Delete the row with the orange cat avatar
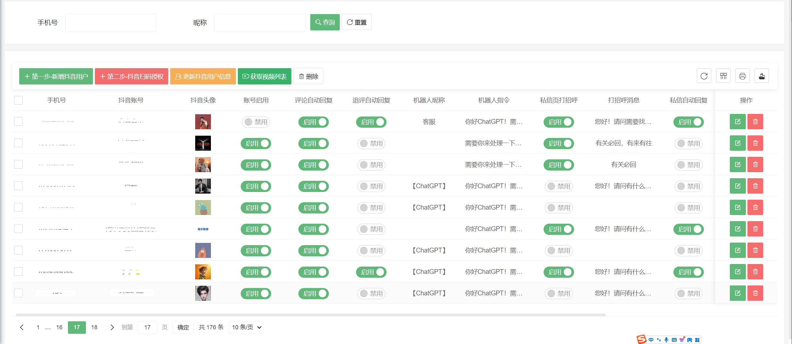792x344 pixels. click(x=755, y=164)
